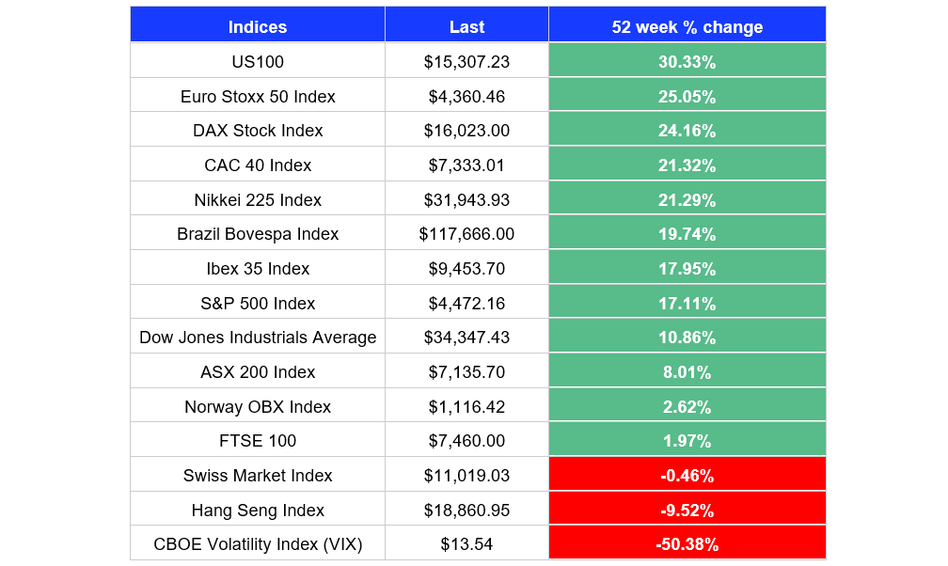Select the CBOE Volatility Index (VIX) cell
The image size is (948, 566).
click(258, 544)
